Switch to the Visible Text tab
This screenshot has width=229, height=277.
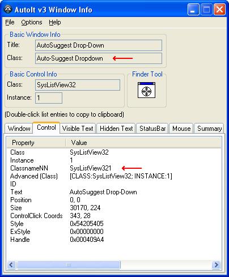tap(78, 129)
